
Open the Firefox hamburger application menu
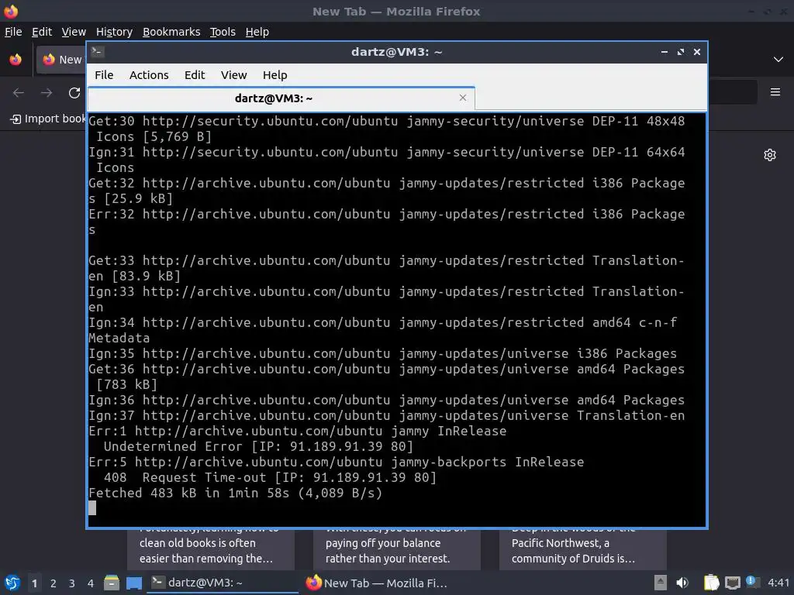click(775, 92)
